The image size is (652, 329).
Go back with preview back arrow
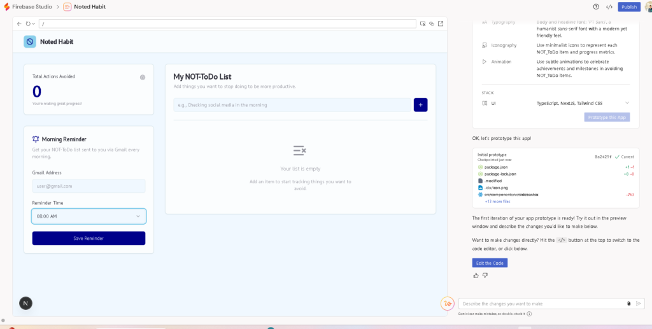pos(19,24)
